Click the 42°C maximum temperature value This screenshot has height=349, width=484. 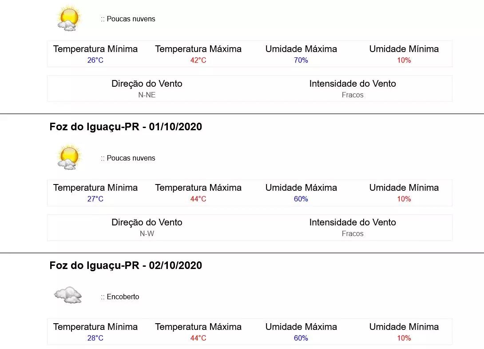[198, 60]
